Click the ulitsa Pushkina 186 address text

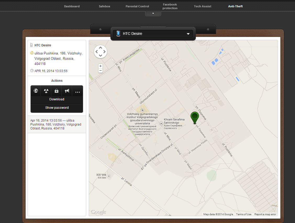(x=58, y=58)
